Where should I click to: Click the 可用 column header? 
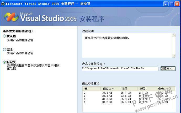[x=128, y=89]
